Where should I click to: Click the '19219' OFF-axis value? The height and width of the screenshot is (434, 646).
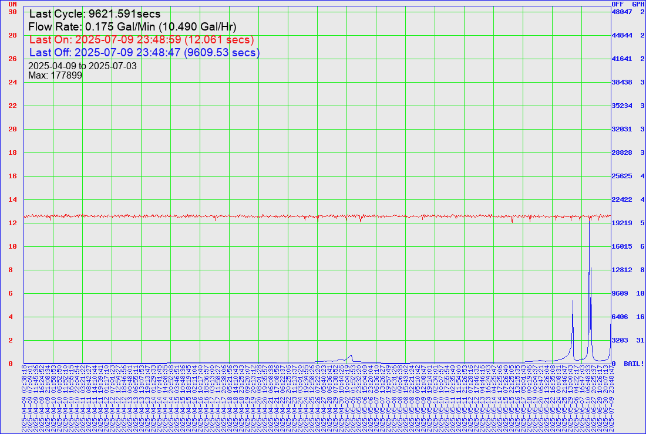coord(622,223)
